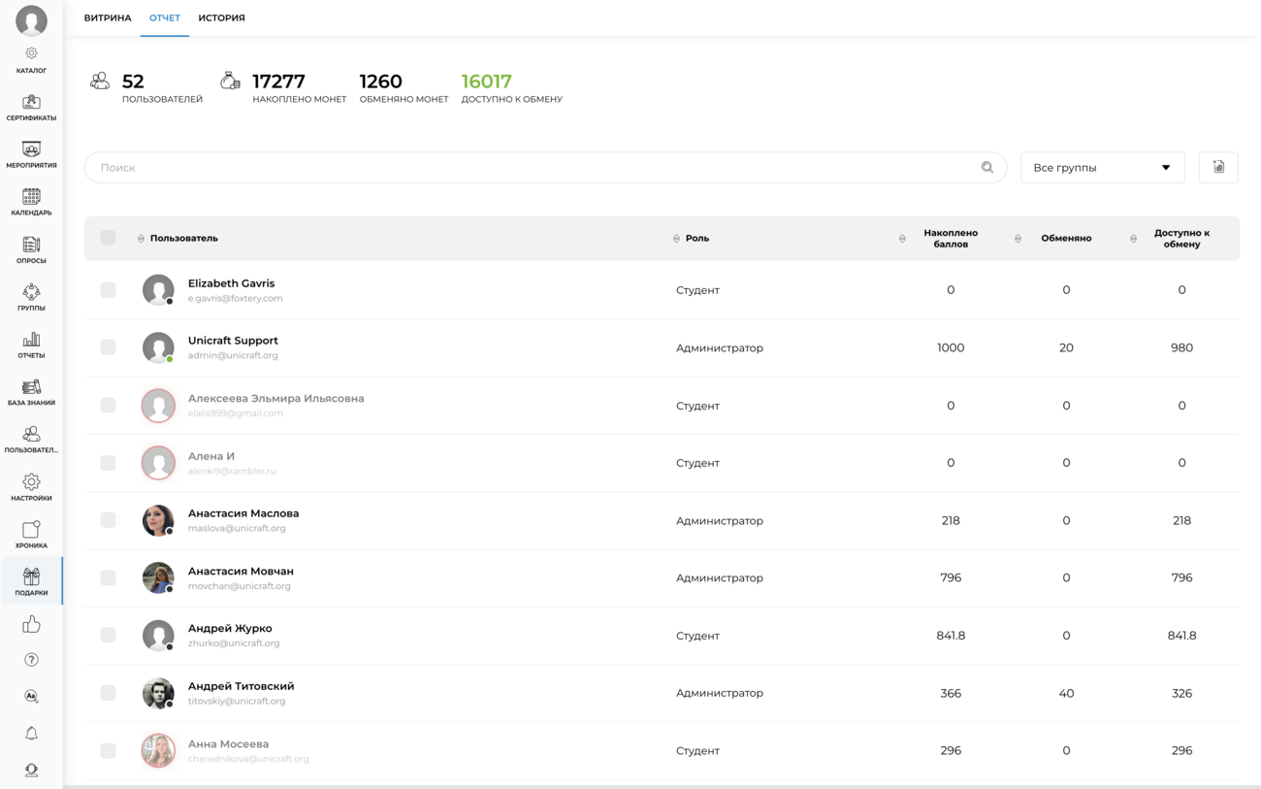
Task: Open Пользователи section in sidebar
Action: 31,441
